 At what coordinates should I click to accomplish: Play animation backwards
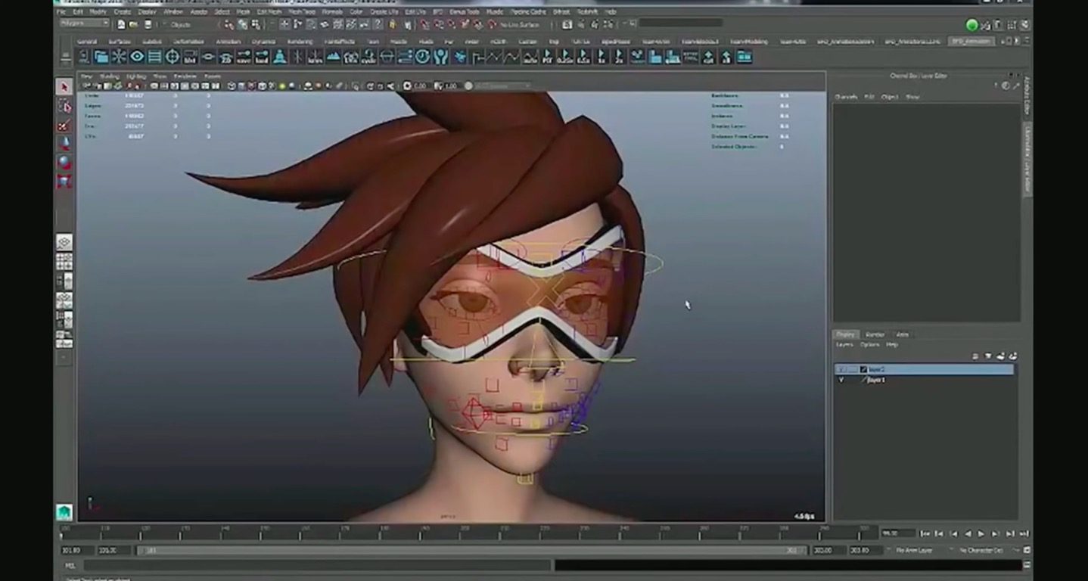(x=968, y=533)
